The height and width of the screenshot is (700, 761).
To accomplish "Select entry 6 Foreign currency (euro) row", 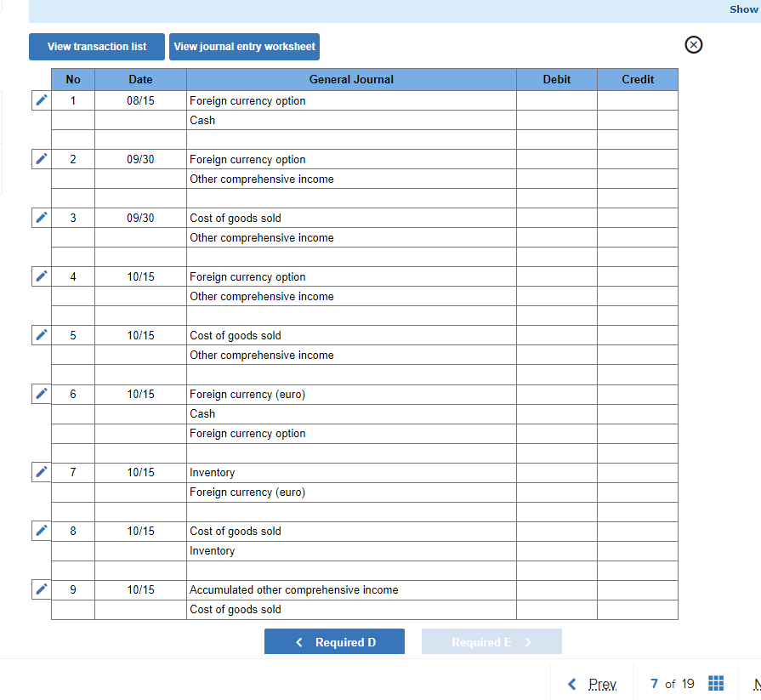I will tap(351, 394).
